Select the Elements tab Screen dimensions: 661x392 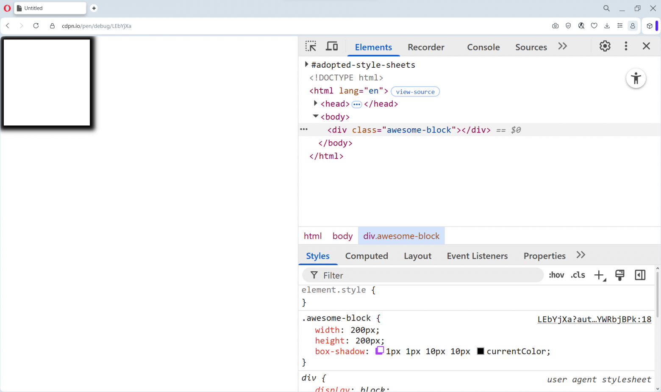tap(373, 47)
